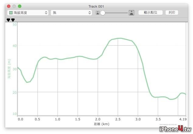Click the second black range marker
This screenshot has width=193, height=134.
tap(13, 20)
